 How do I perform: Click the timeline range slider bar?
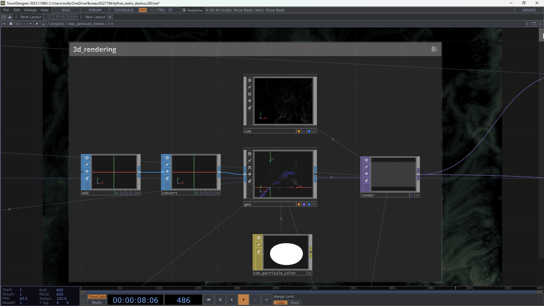312,292
